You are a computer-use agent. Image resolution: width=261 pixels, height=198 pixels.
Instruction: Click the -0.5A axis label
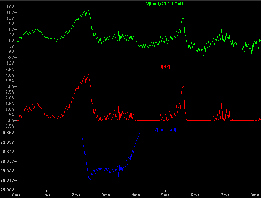(9, 126)
